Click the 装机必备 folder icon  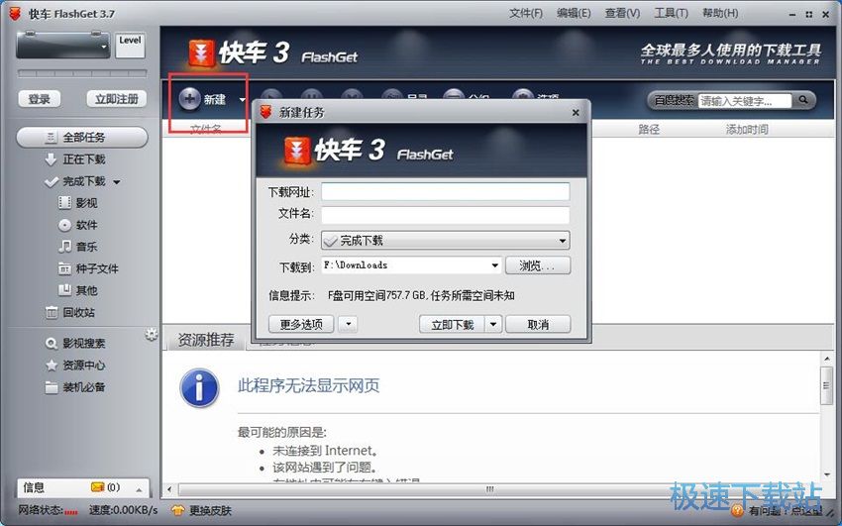(x=51, y=387)
